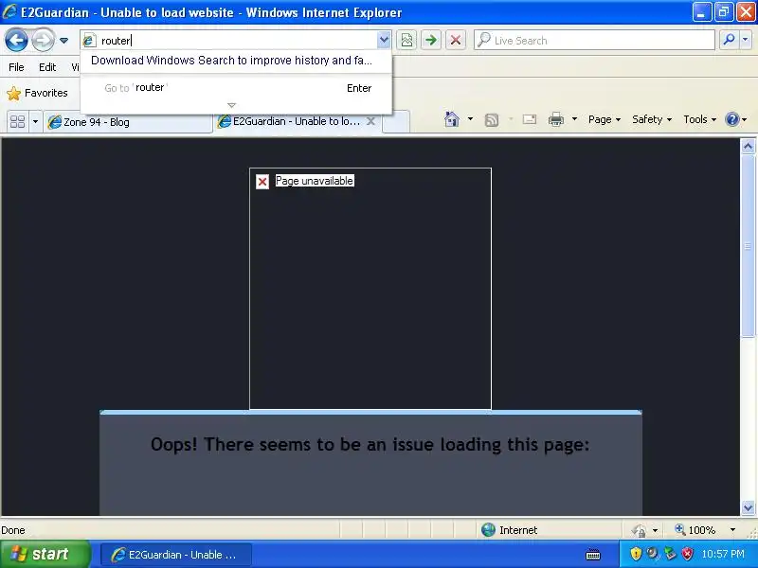This screenshot has height=568, width=758.
Task: Click the Help question mark icon
Action: click(732, 119)
